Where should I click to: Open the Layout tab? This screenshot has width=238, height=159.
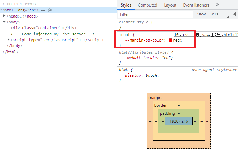170,5
